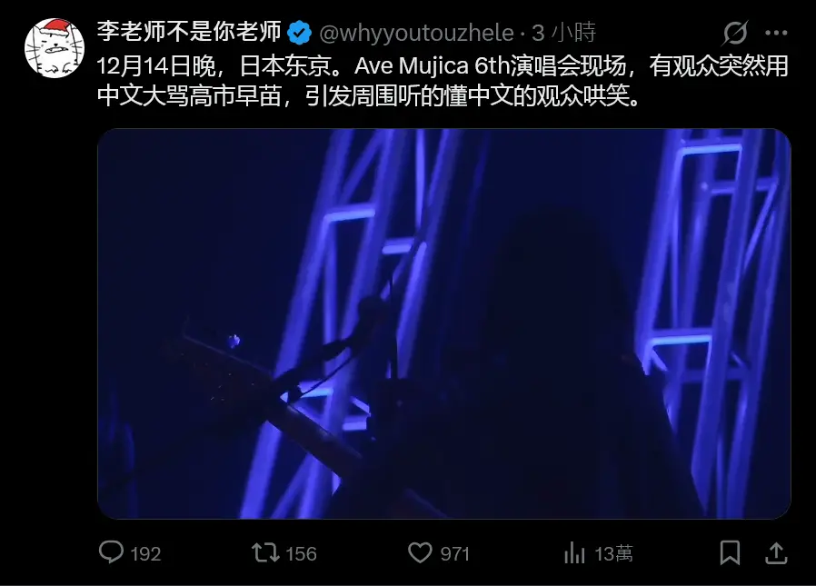Open the tweet text about Ave Mujica 6th
The image size is (816, 586).
[443, 81]
